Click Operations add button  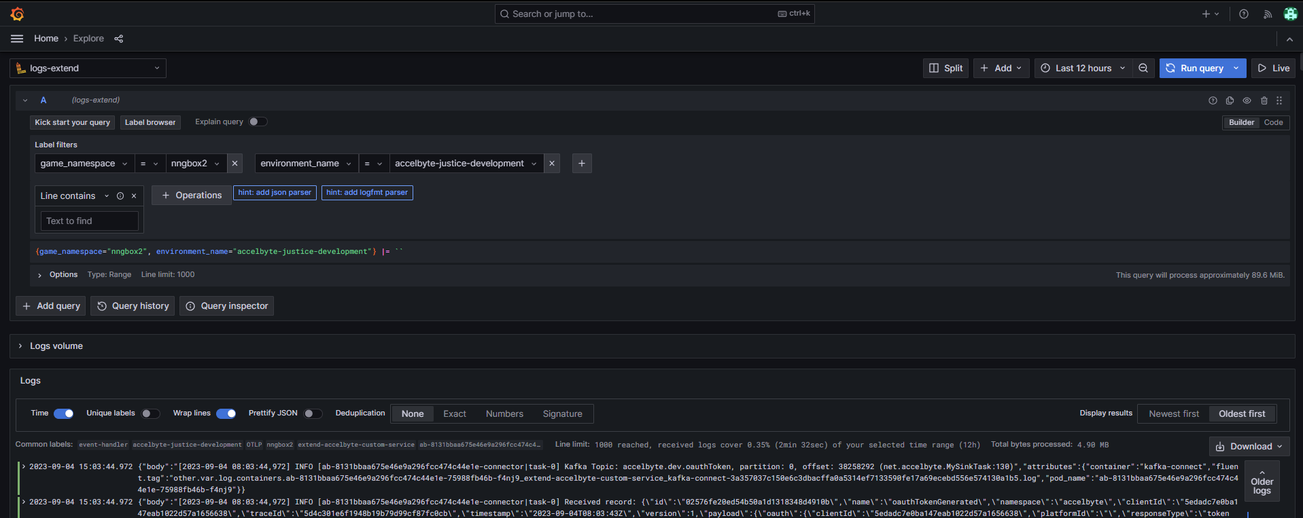(192, 196)
